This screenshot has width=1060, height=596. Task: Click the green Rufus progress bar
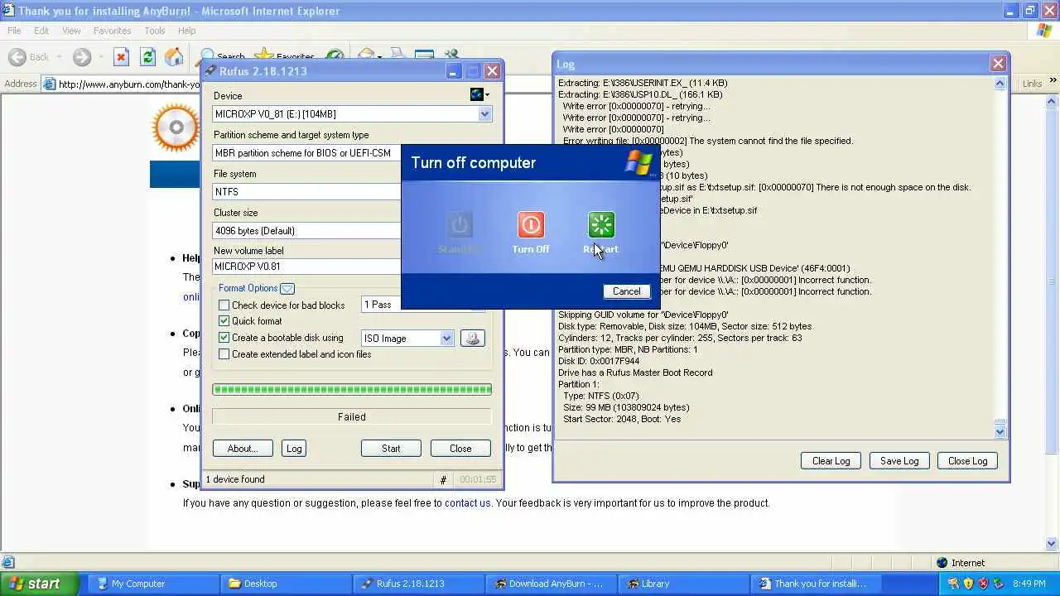tap(352, 389)
